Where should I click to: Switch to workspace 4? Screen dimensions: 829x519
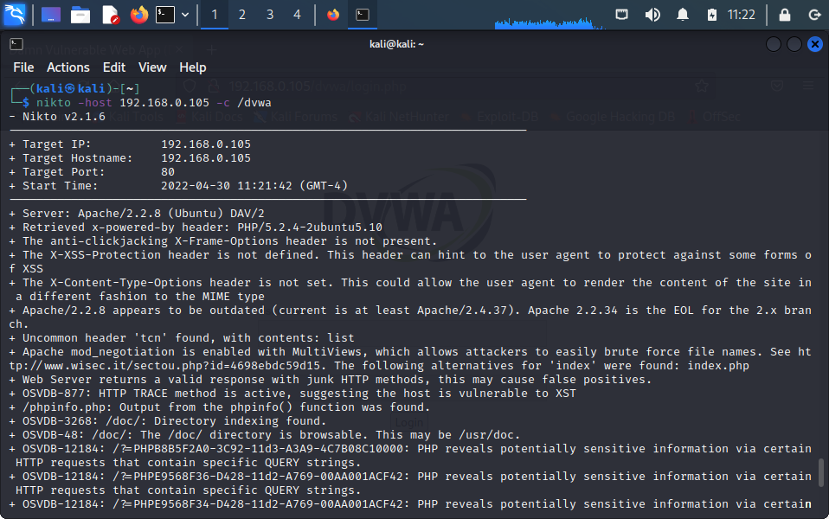pyautogui.click(x=297, y=15)
